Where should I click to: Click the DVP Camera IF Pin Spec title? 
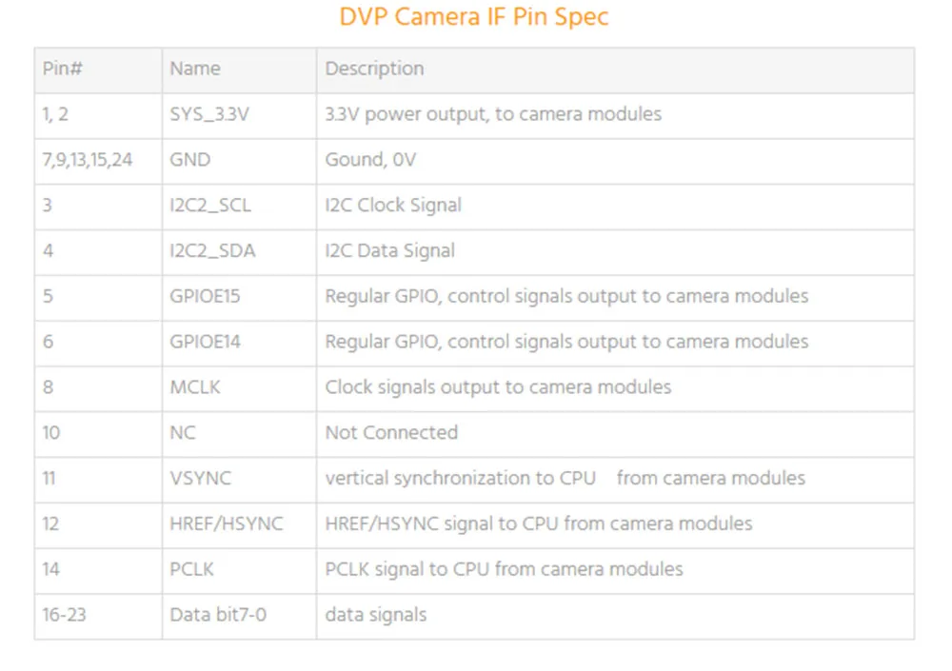tap(473, 17)
